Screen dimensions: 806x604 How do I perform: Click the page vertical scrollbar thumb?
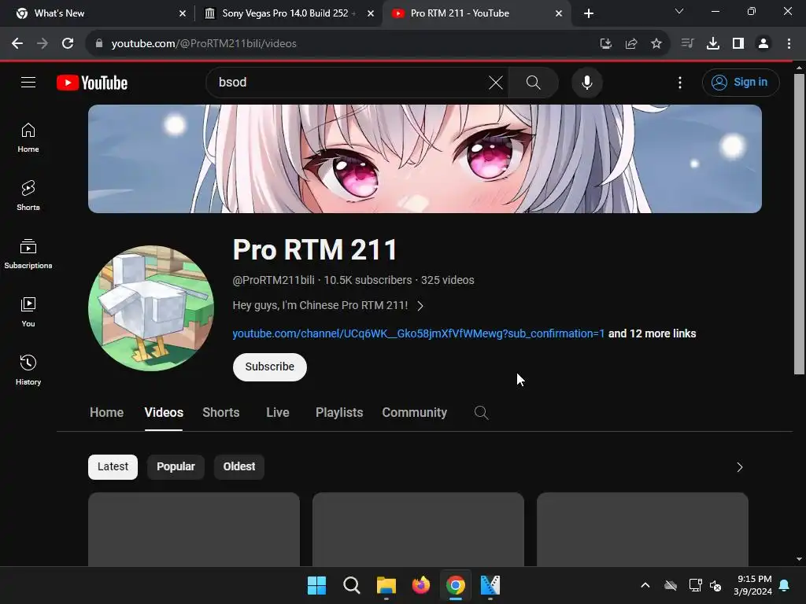[799, 224]
